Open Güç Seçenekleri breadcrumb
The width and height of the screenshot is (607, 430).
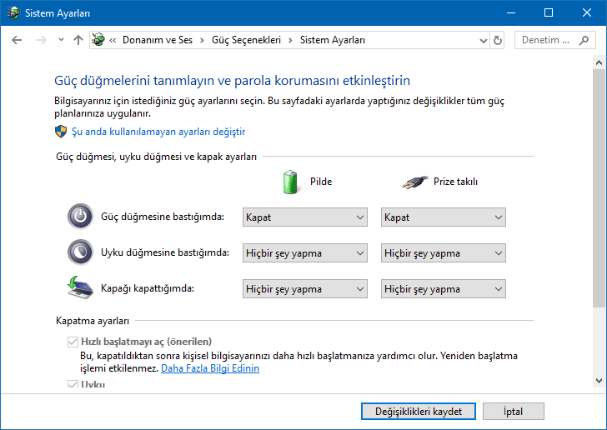coord(246,40)
